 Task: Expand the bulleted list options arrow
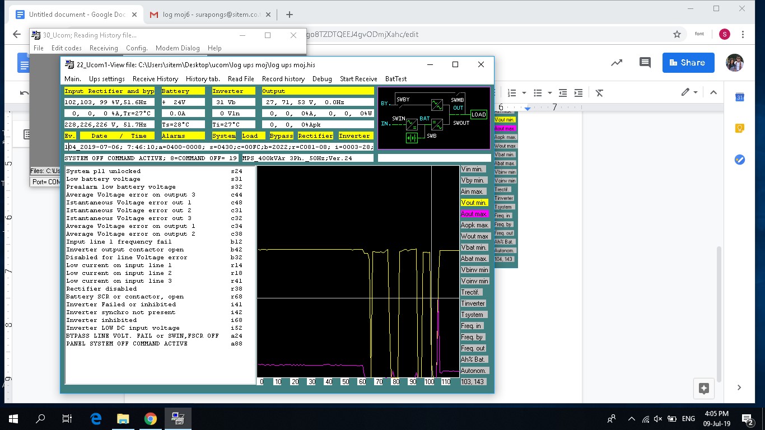(x=550, y=93)
